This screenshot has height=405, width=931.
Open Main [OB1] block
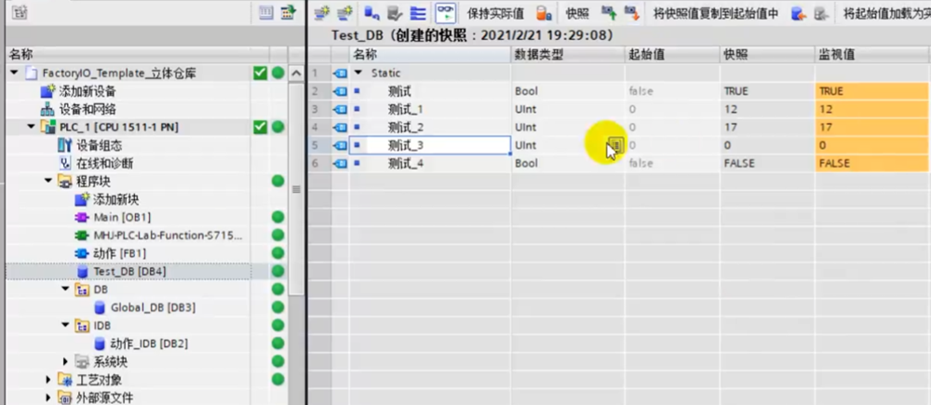click(x=119, y=216)
